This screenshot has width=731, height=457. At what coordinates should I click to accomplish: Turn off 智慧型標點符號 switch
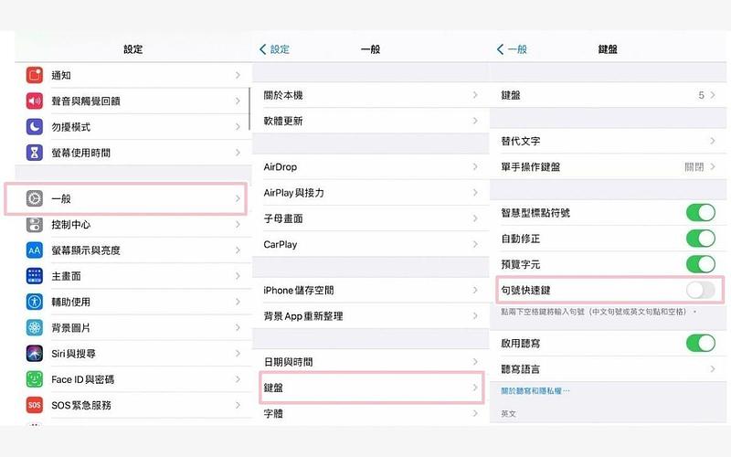700,213
